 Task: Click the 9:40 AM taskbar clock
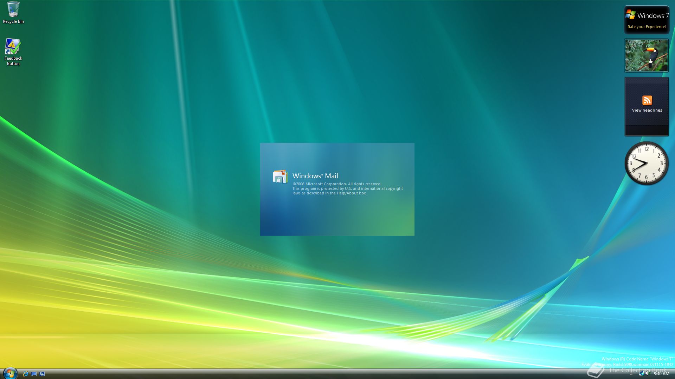pos(661,374)
